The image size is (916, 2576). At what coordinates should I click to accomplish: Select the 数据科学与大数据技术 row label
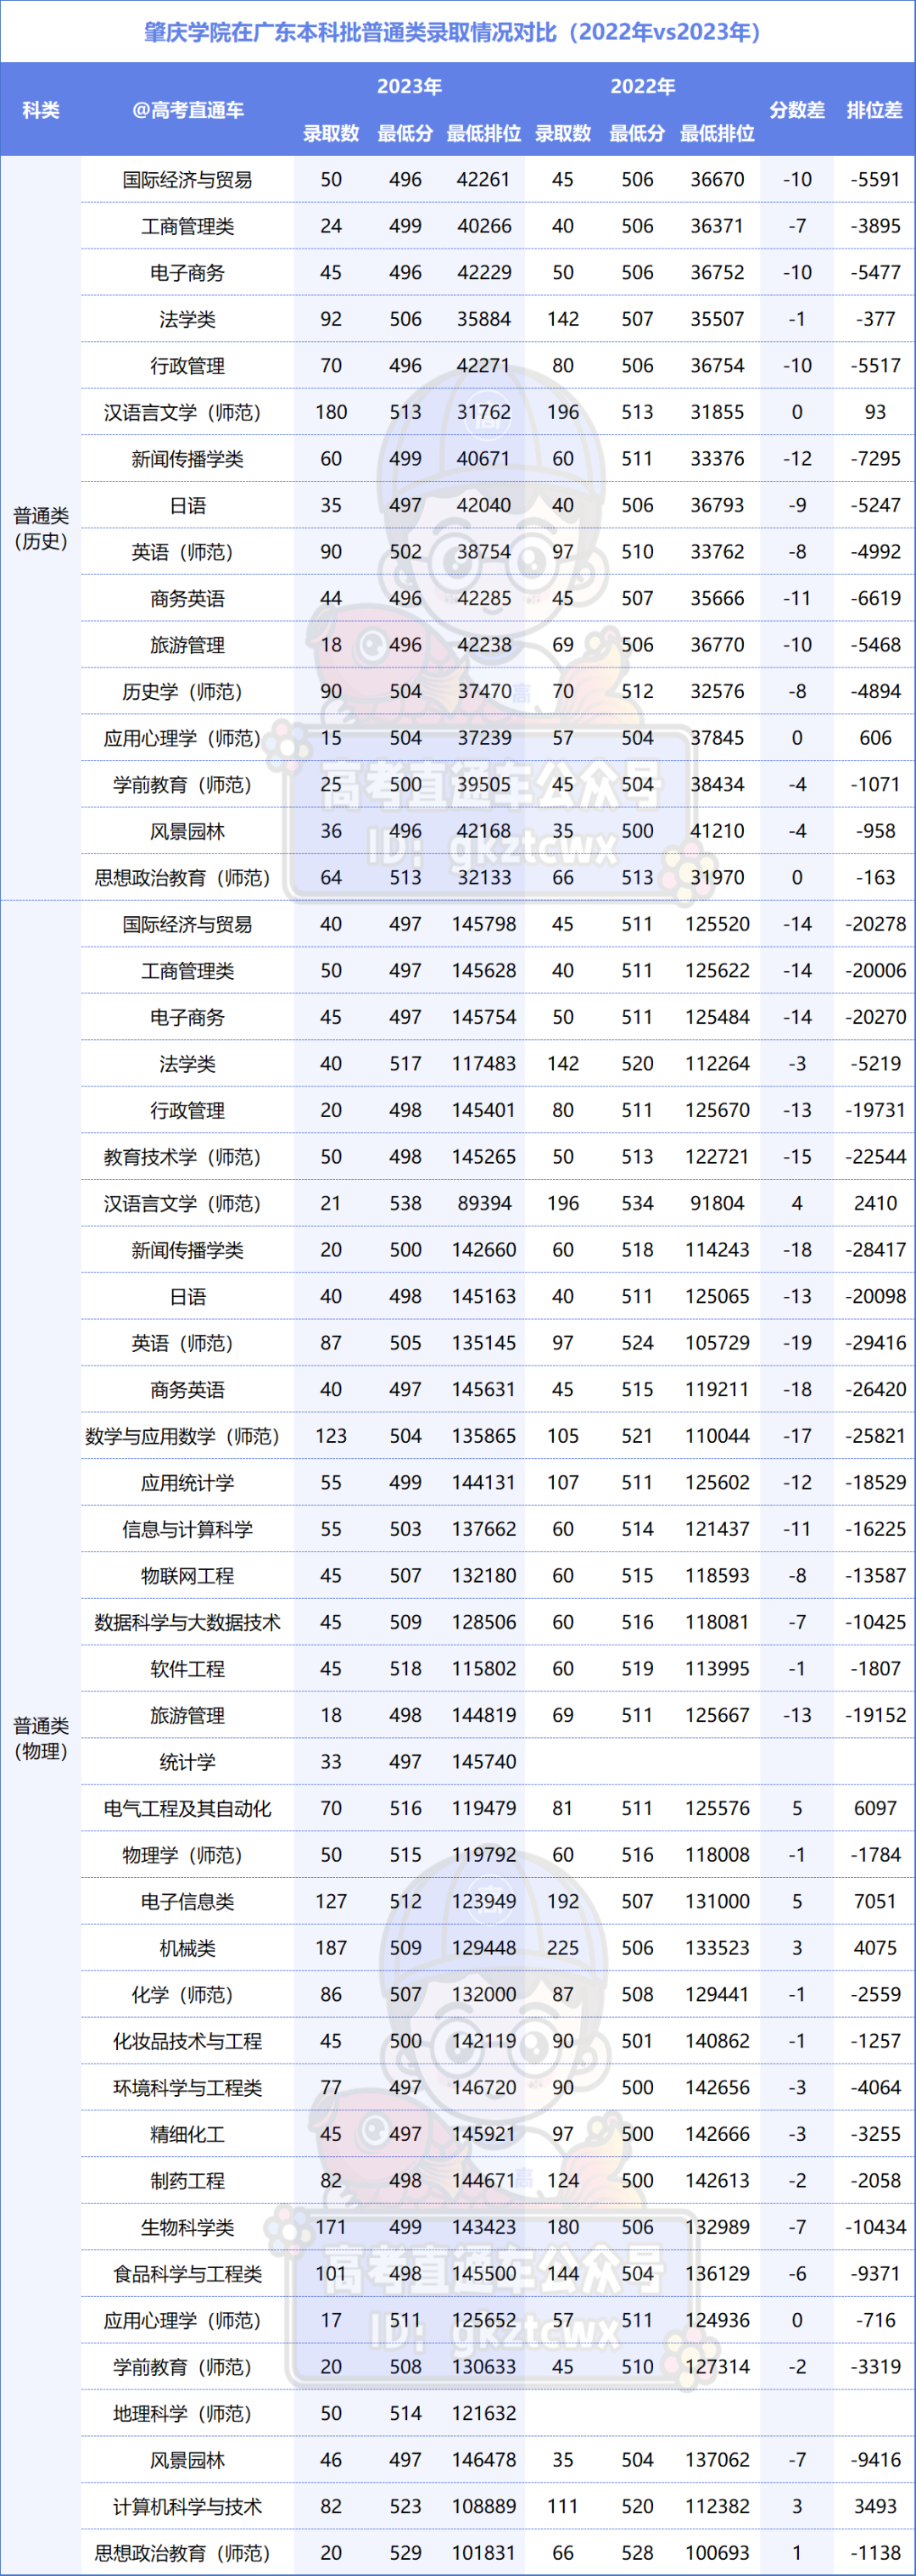coord(188,1622)
